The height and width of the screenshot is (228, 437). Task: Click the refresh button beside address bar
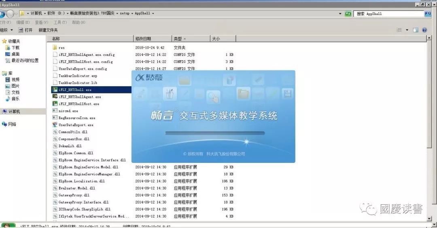pyautogui.click(x=348, y=14)
